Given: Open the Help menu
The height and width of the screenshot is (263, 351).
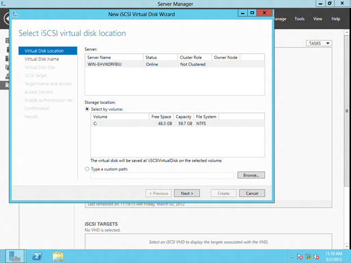Looking at the screenshot, I should 336,19.
